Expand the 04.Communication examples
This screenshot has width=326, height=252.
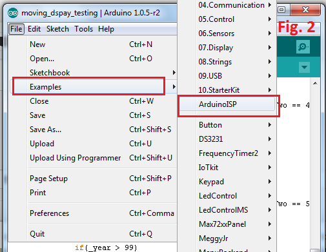tap(227, 5)
